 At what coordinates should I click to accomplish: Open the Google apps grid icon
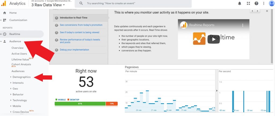[248, 3]
